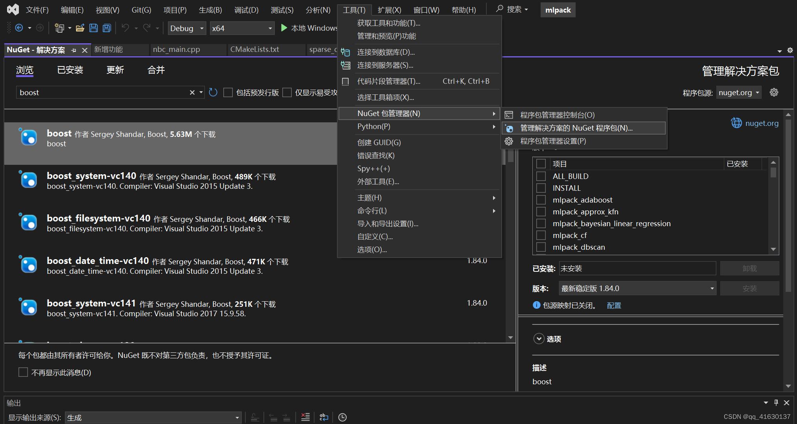Viewport: 797px width, 424px height.
Task: Check the mlpack_approx_kfn project checkbox
Action: pos(541,212)
